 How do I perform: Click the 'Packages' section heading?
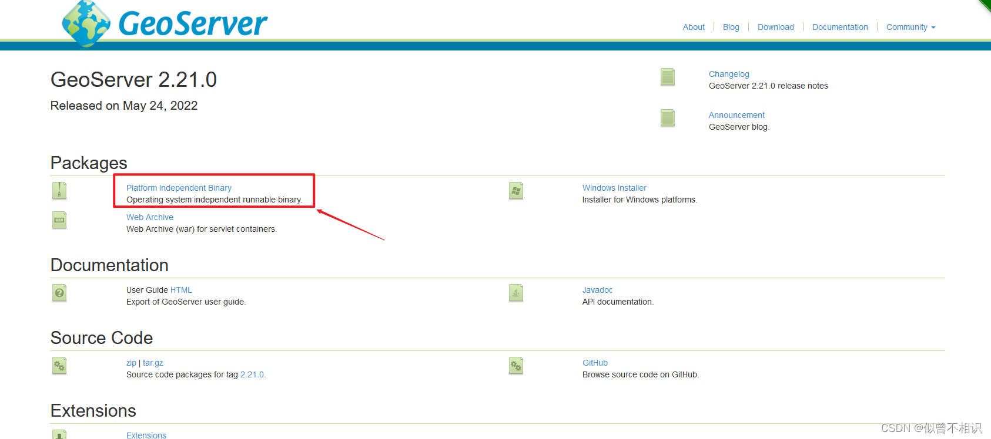coord(89,163)
